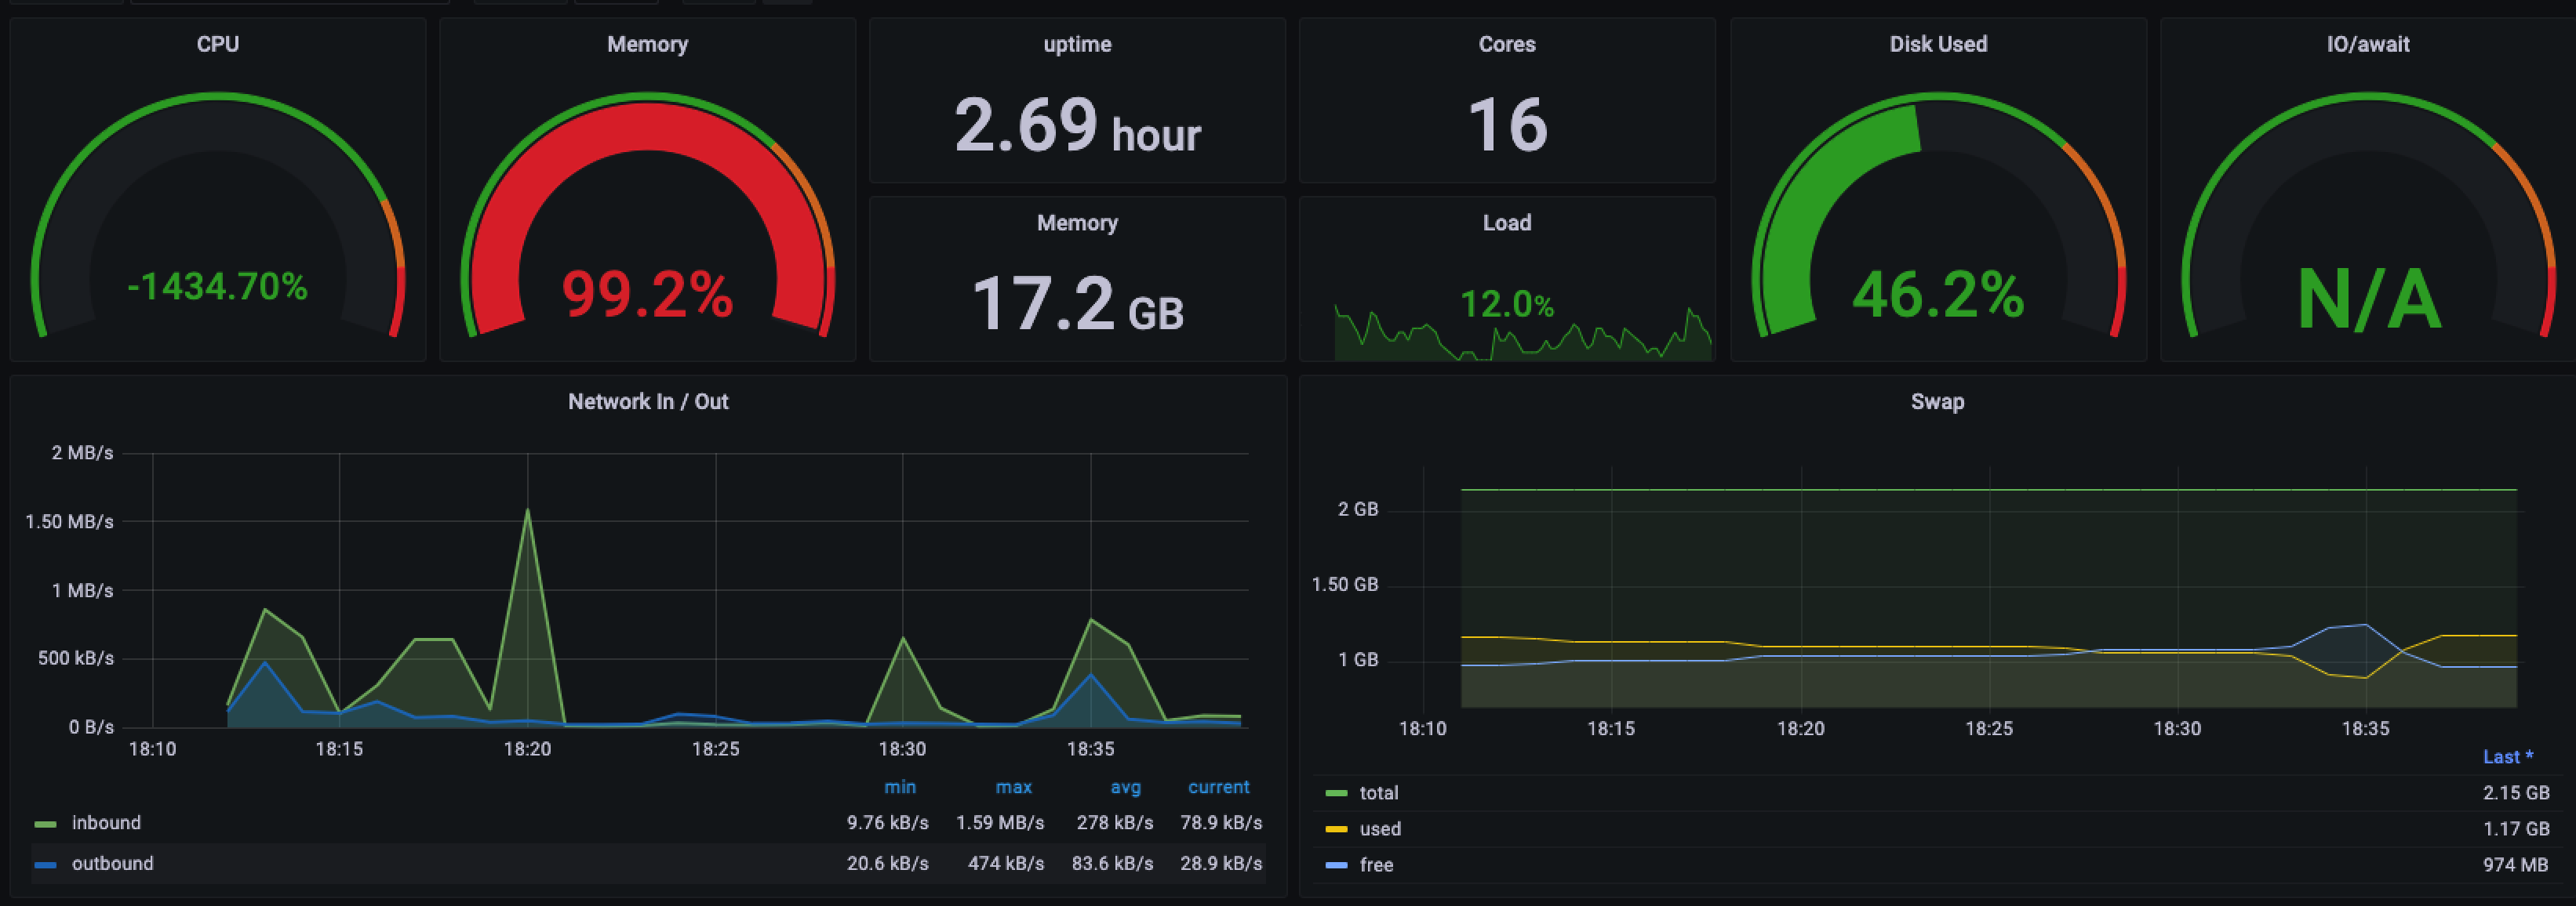Open the Disk Used panel title menu

tap(1937, 44)
